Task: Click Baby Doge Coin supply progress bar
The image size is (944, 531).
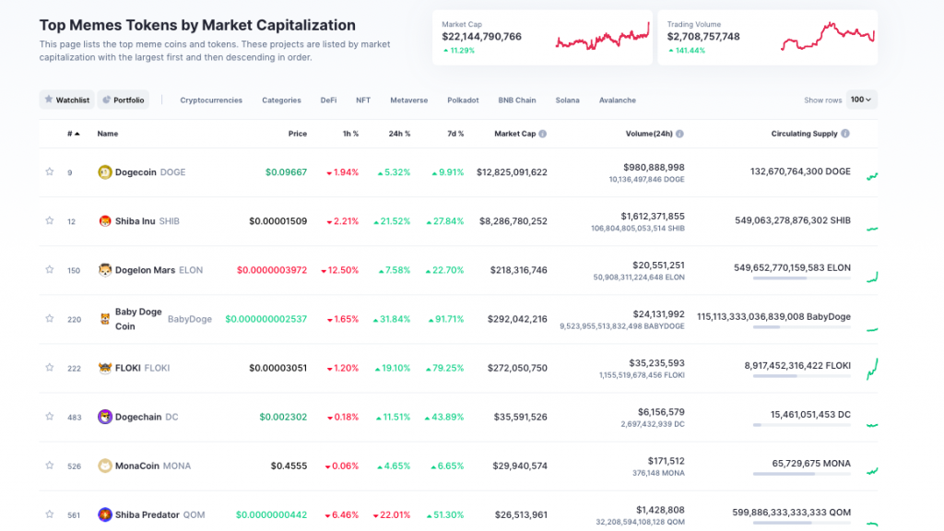Action: (801, 327)
